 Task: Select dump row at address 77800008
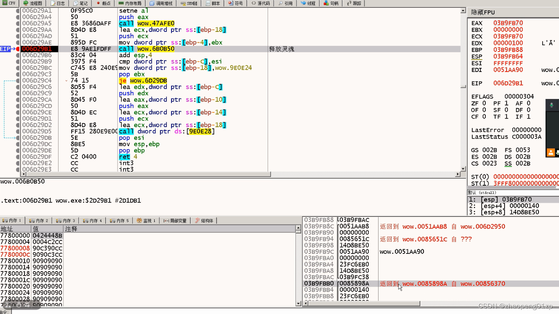[148, 248]
